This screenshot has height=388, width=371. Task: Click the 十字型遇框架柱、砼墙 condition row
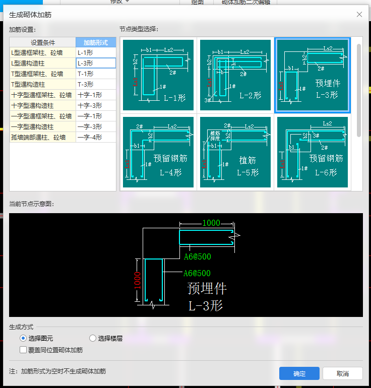click(x=42, y=95)
